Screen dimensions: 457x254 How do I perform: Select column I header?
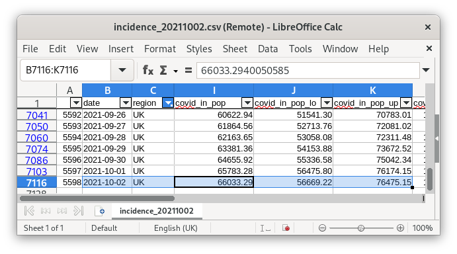[214, 90]
